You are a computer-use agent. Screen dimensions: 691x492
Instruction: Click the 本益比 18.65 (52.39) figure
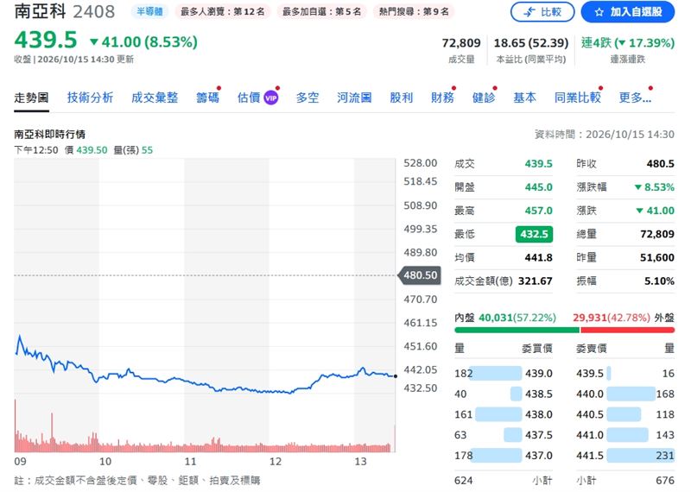(x=531, y=43)
